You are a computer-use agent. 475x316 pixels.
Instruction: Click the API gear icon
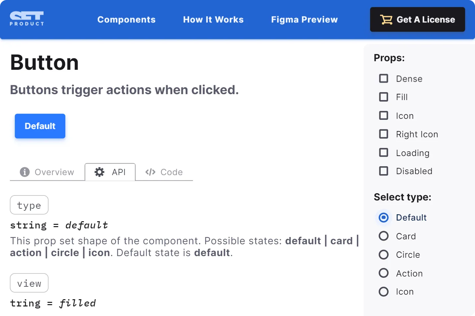pyautogui.click(x=99, y=172)
